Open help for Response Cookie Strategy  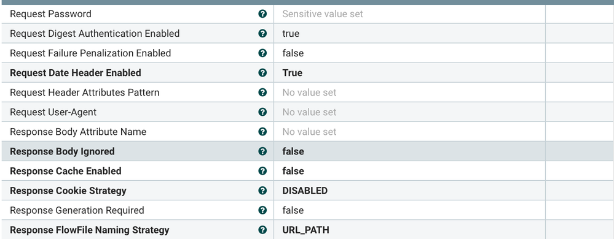(x=262, y=191)
